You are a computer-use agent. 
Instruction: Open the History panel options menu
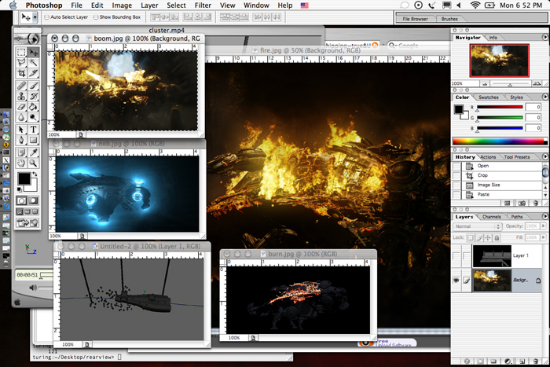pyautogui.click(x=545, y=156)
